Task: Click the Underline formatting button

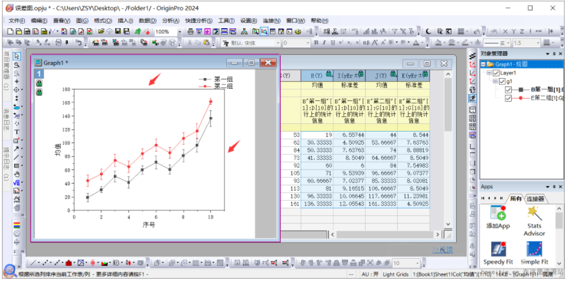Action: point(333,43)
